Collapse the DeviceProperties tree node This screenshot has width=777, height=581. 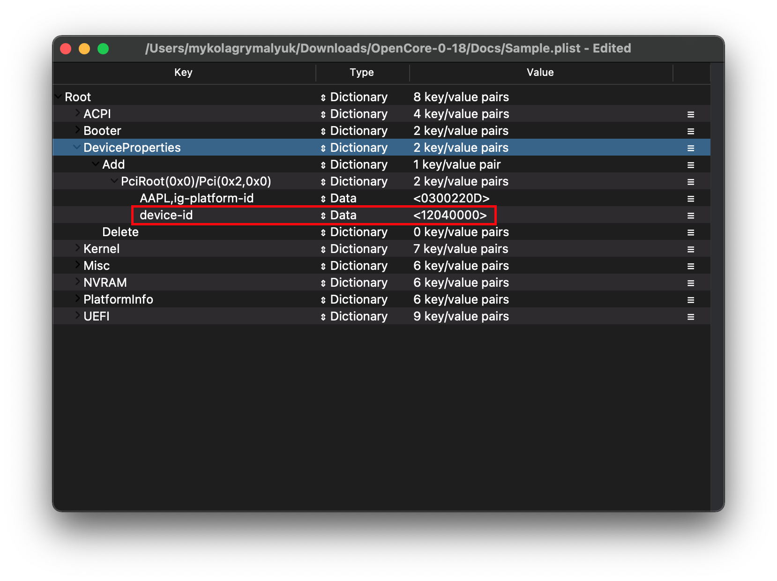click(x=77, y=147)
